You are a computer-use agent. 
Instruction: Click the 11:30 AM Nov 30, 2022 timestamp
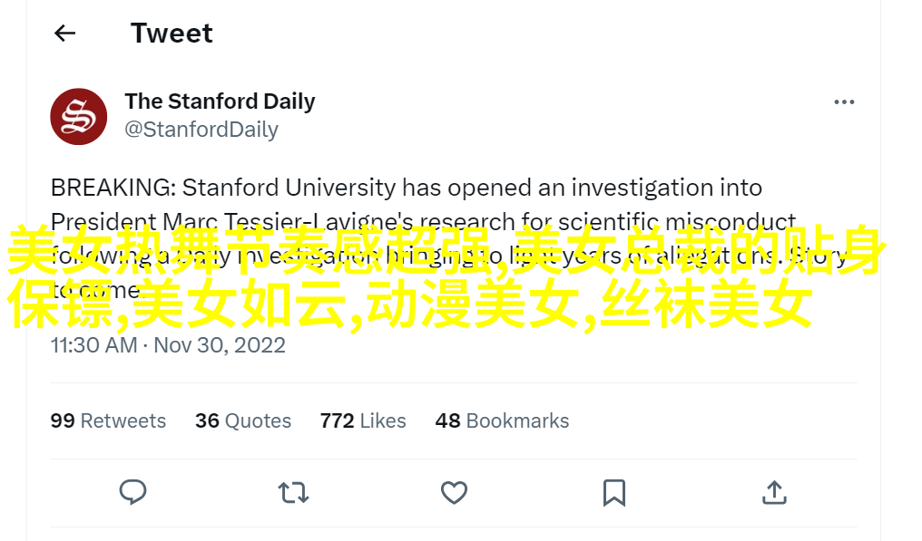(168, 344)
